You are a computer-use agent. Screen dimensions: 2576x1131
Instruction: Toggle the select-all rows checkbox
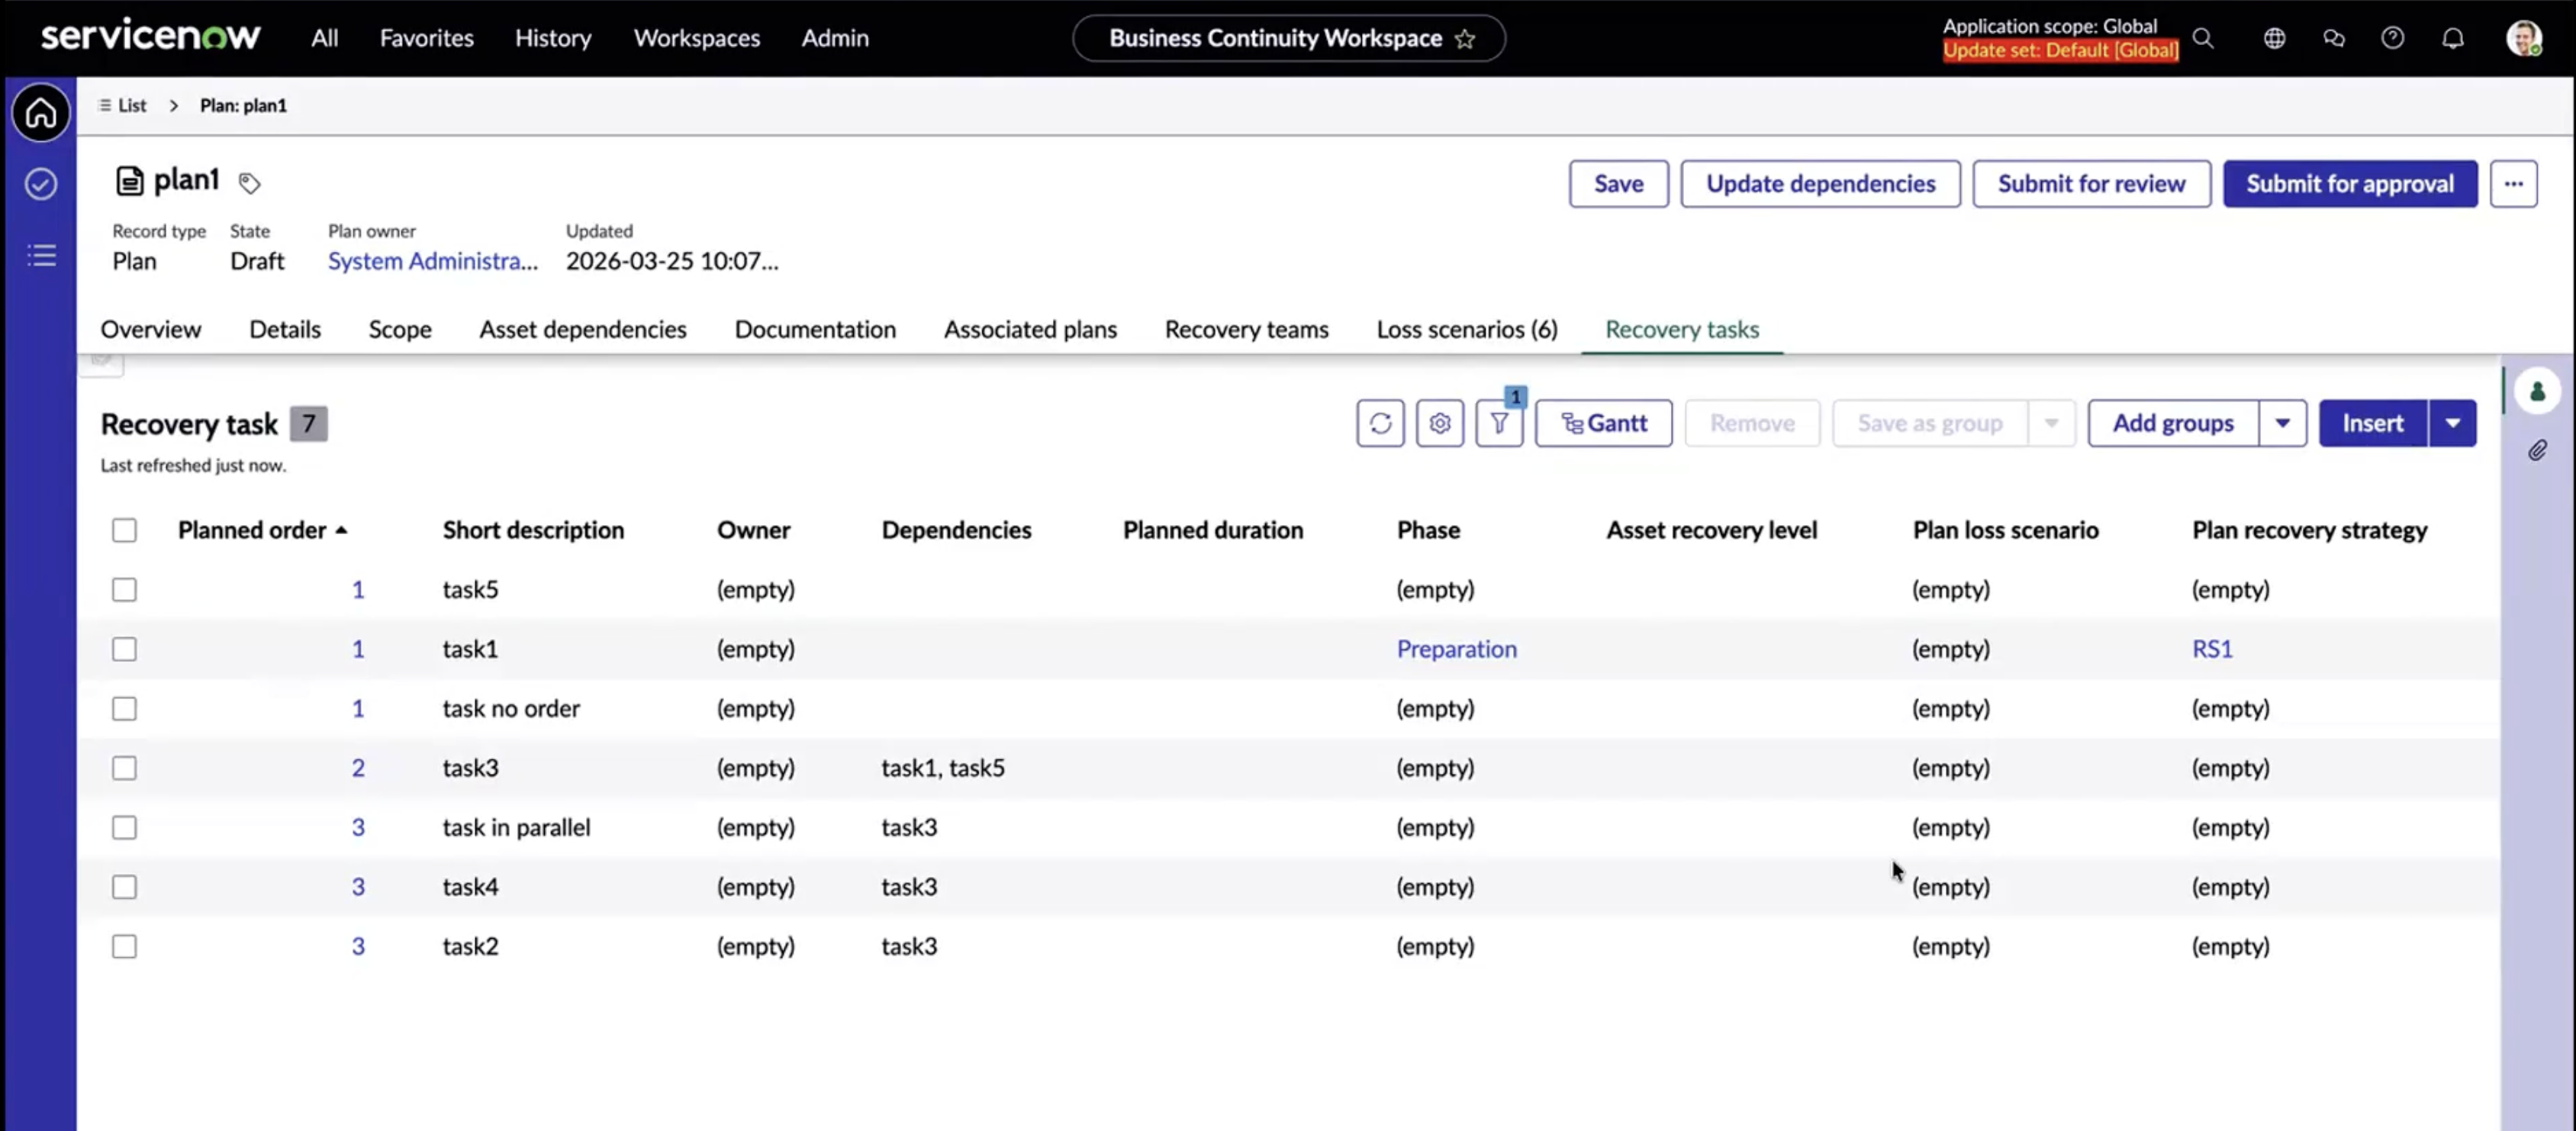(x=124, y=530)
